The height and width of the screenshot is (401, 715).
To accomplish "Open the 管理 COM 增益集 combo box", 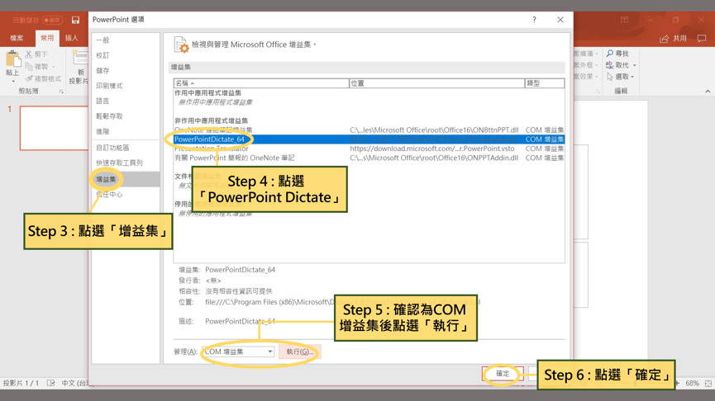I will coord(238,351).
